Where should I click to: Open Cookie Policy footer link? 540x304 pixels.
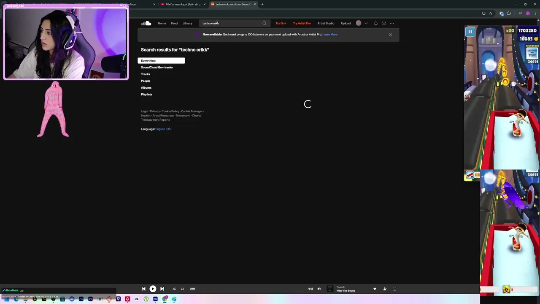170,111
